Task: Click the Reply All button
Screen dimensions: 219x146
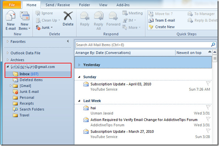Action: pos(99,21)
